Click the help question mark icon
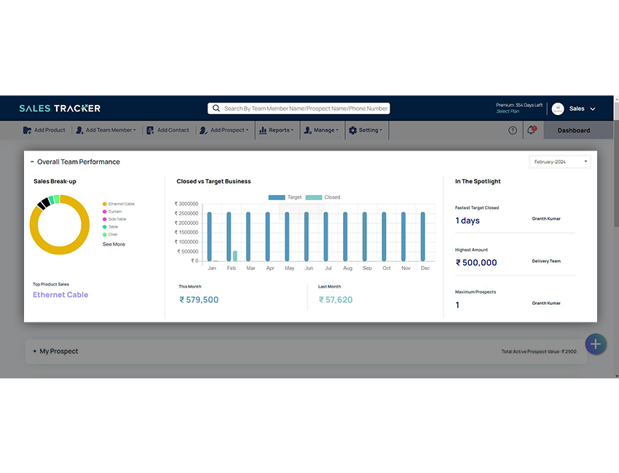This screenshot has width=619, height=473. click(x=513, y=130)
